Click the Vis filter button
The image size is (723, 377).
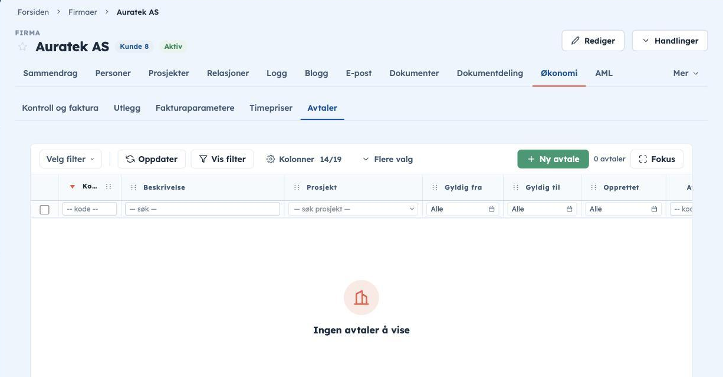222,159
